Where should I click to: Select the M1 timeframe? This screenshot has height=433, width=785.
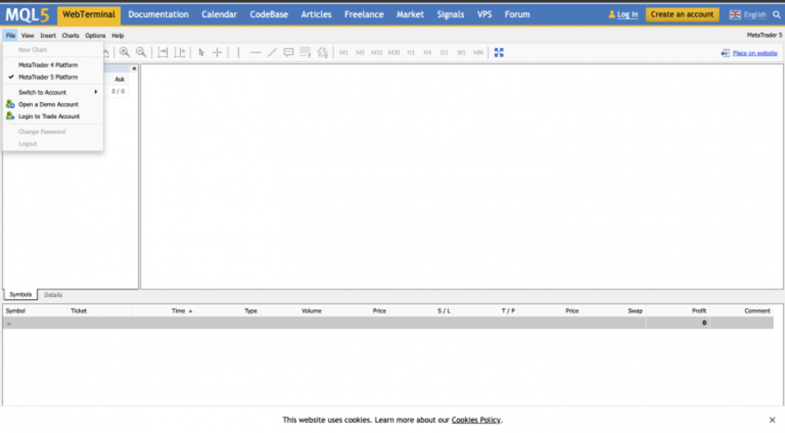click(x=343, y=53)
